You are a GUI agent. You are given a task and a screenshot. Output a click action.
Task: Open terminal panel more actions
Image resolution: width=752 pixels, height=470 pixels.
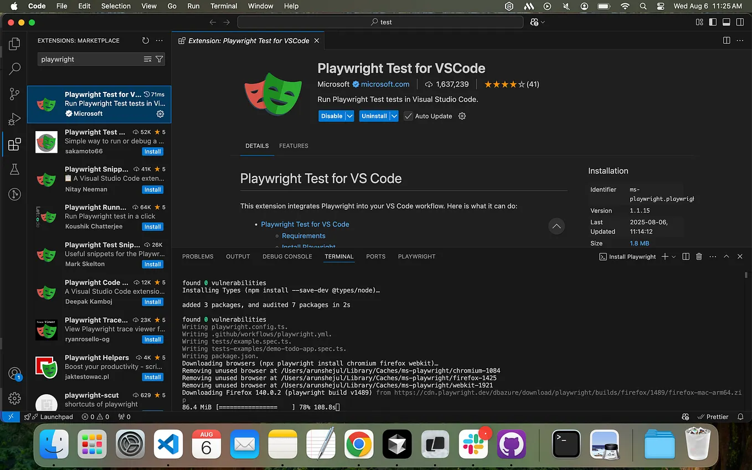712,256
